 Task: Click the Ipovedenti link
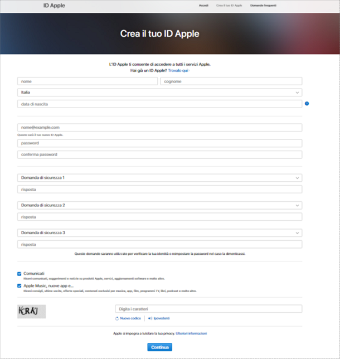(x=162, y=318)
